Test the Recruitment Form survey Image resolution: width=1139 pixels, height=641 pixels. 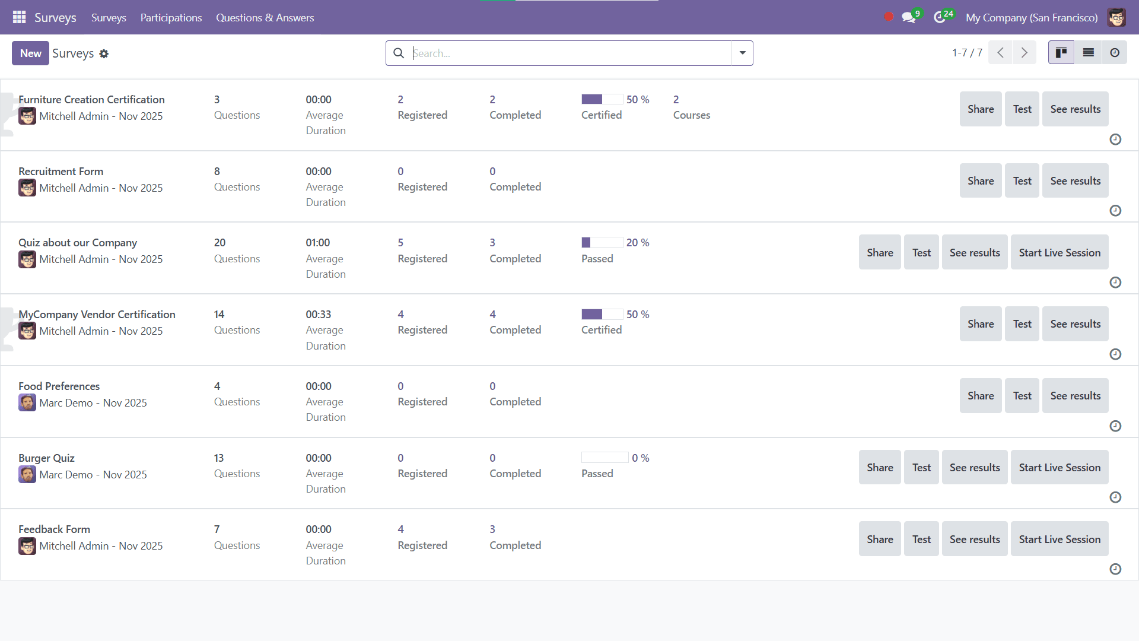1022,180
